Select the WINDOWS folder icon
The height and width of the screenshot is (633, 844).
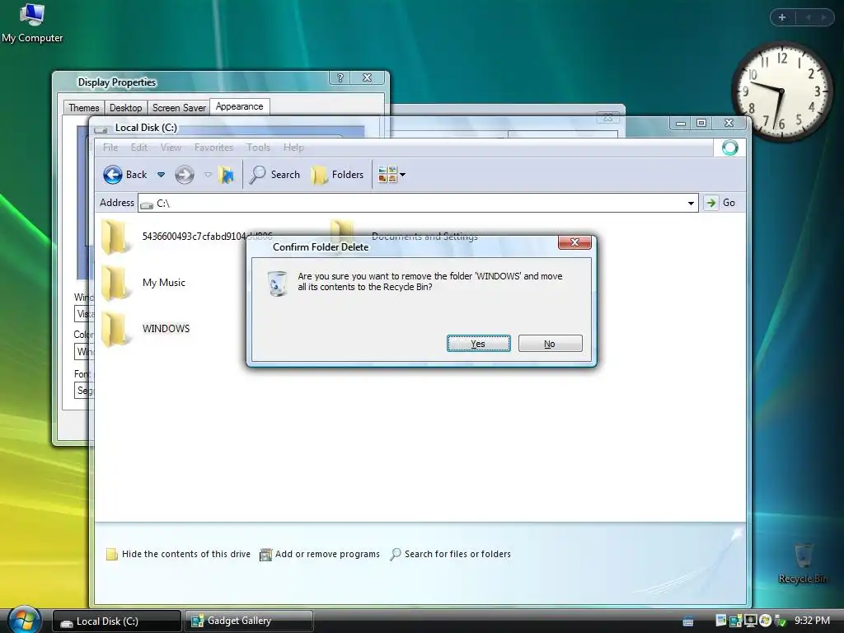115,330
